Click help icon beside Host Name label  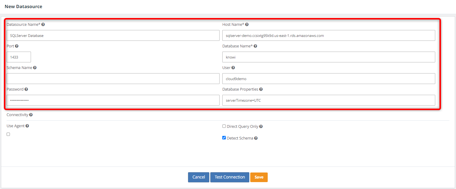pos(247,25)
